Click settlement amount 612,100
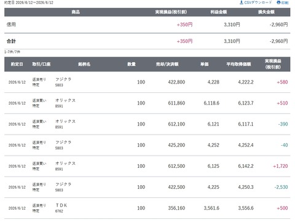Screen dimensions: 295x222 point(176,124)
